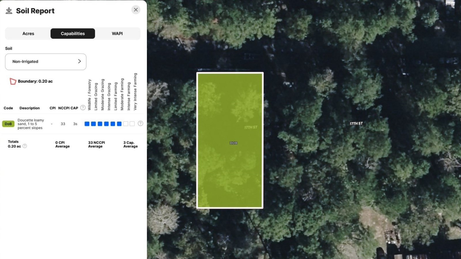Viewport: 461px width, 259px height.
Task: Open the Non-Irrigated soil dropdown
Action: click(x=46, y=62)
